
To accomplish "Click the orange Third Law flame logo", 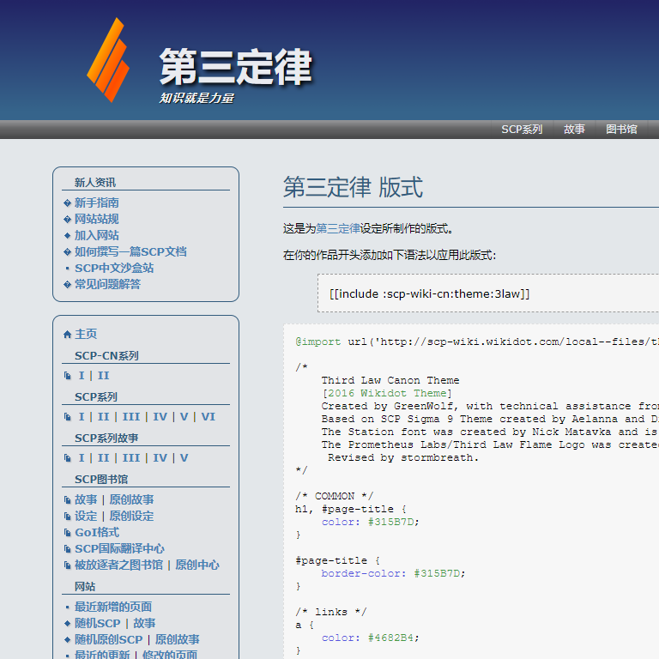I will coord(107,60).
